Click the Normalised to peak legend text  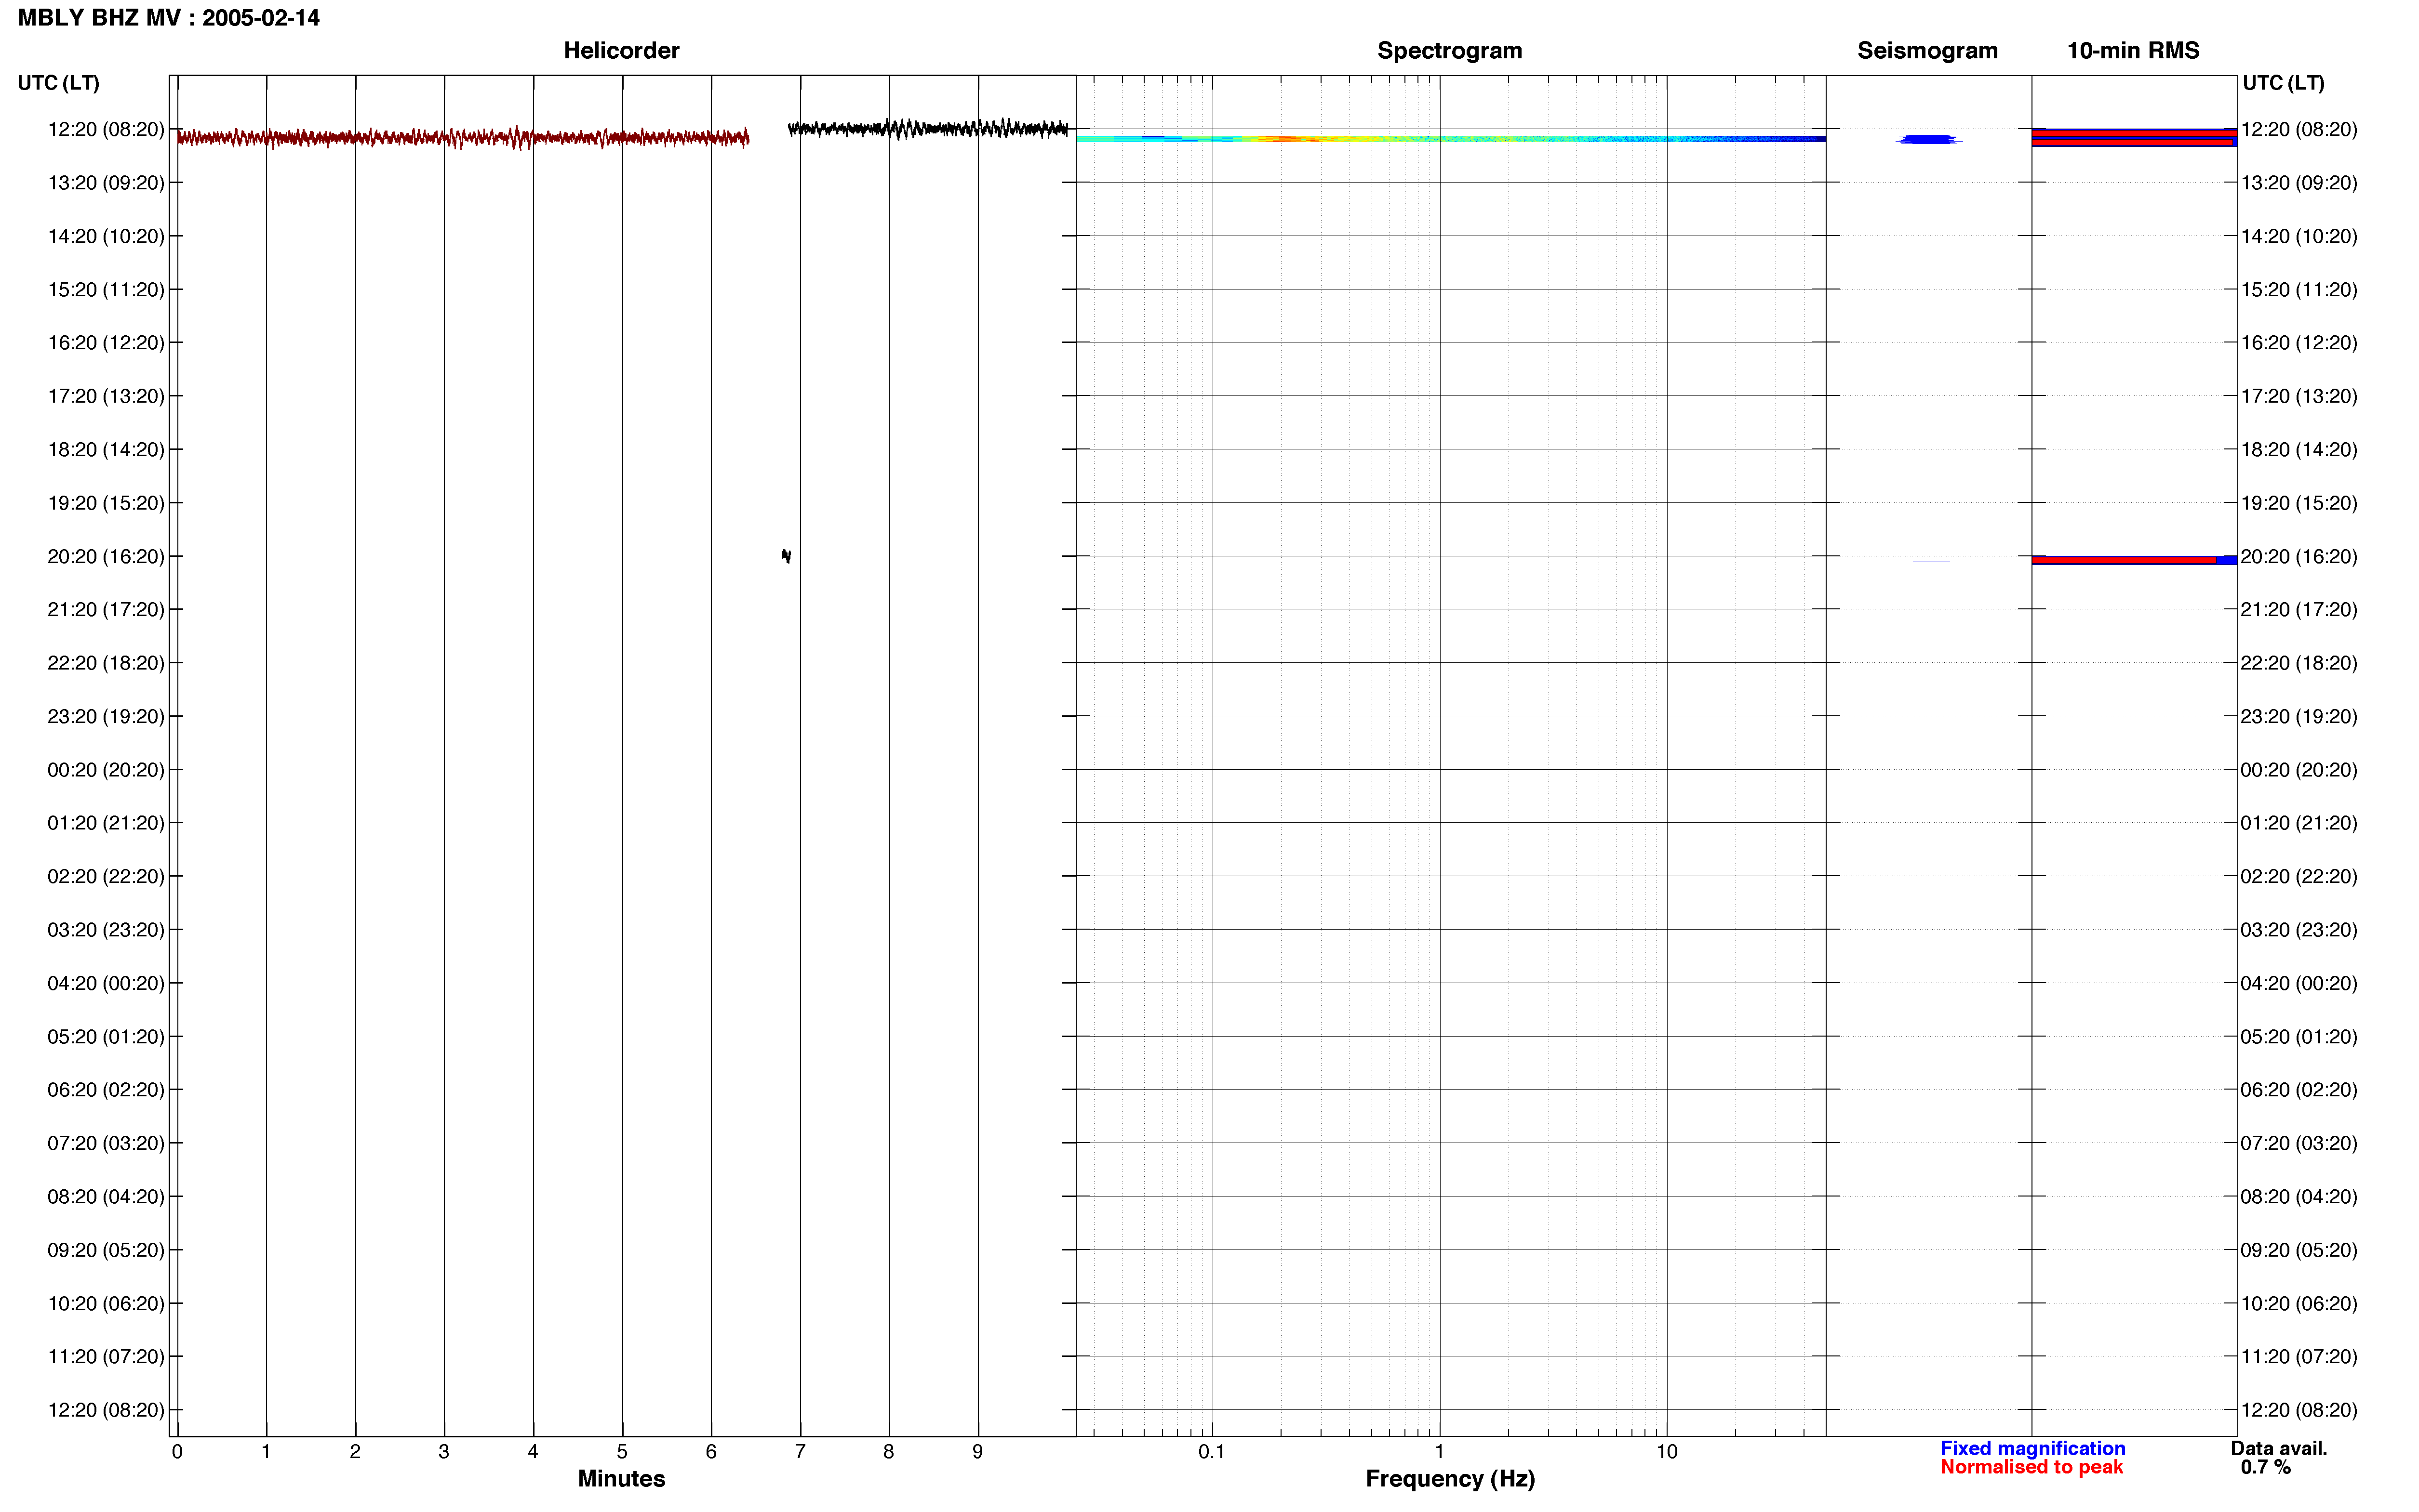tap(2031, 1467)
